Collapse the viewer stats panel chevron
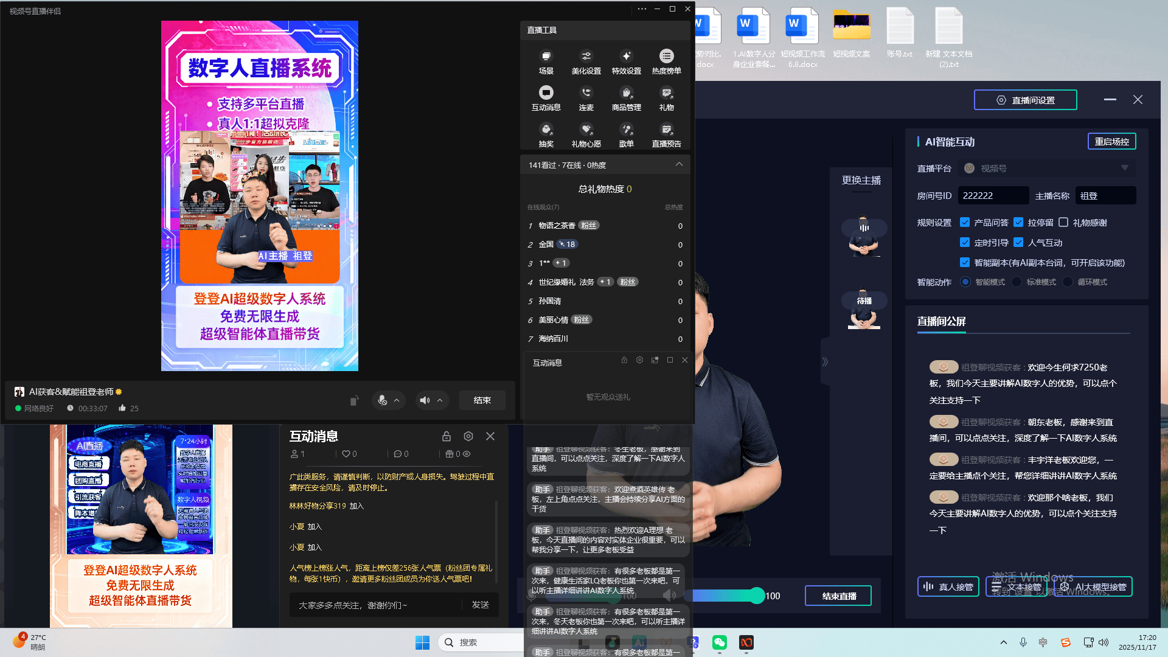Image resolution: width=1168 pixels, height=657 pixels. 679,165
